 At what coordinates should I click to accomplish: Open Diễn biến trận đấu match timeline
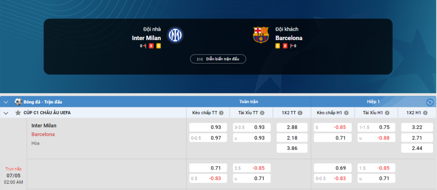218,59
